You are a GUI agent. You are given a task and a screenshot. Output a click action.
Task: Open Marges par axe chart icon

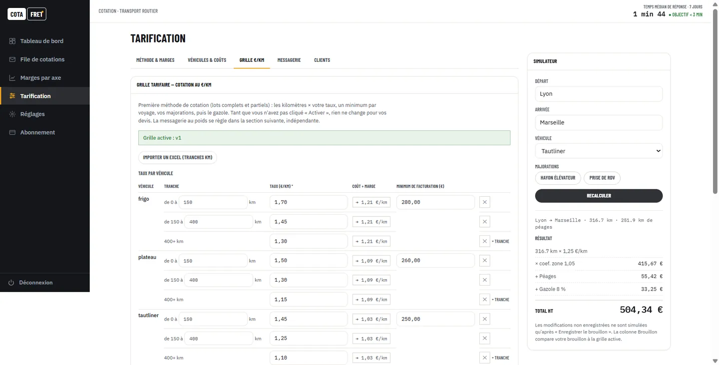click(x=12, y=78)
